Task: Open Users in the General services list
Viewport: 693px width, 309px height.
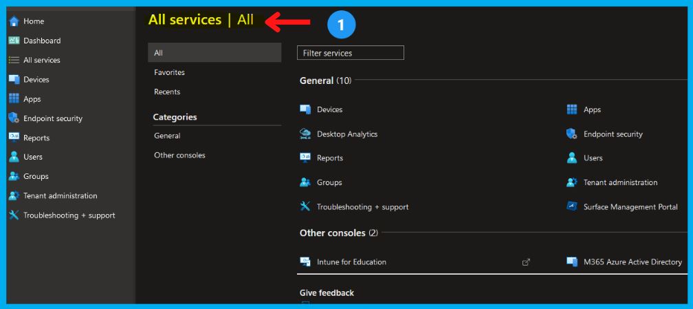Action: coord(593,158)
